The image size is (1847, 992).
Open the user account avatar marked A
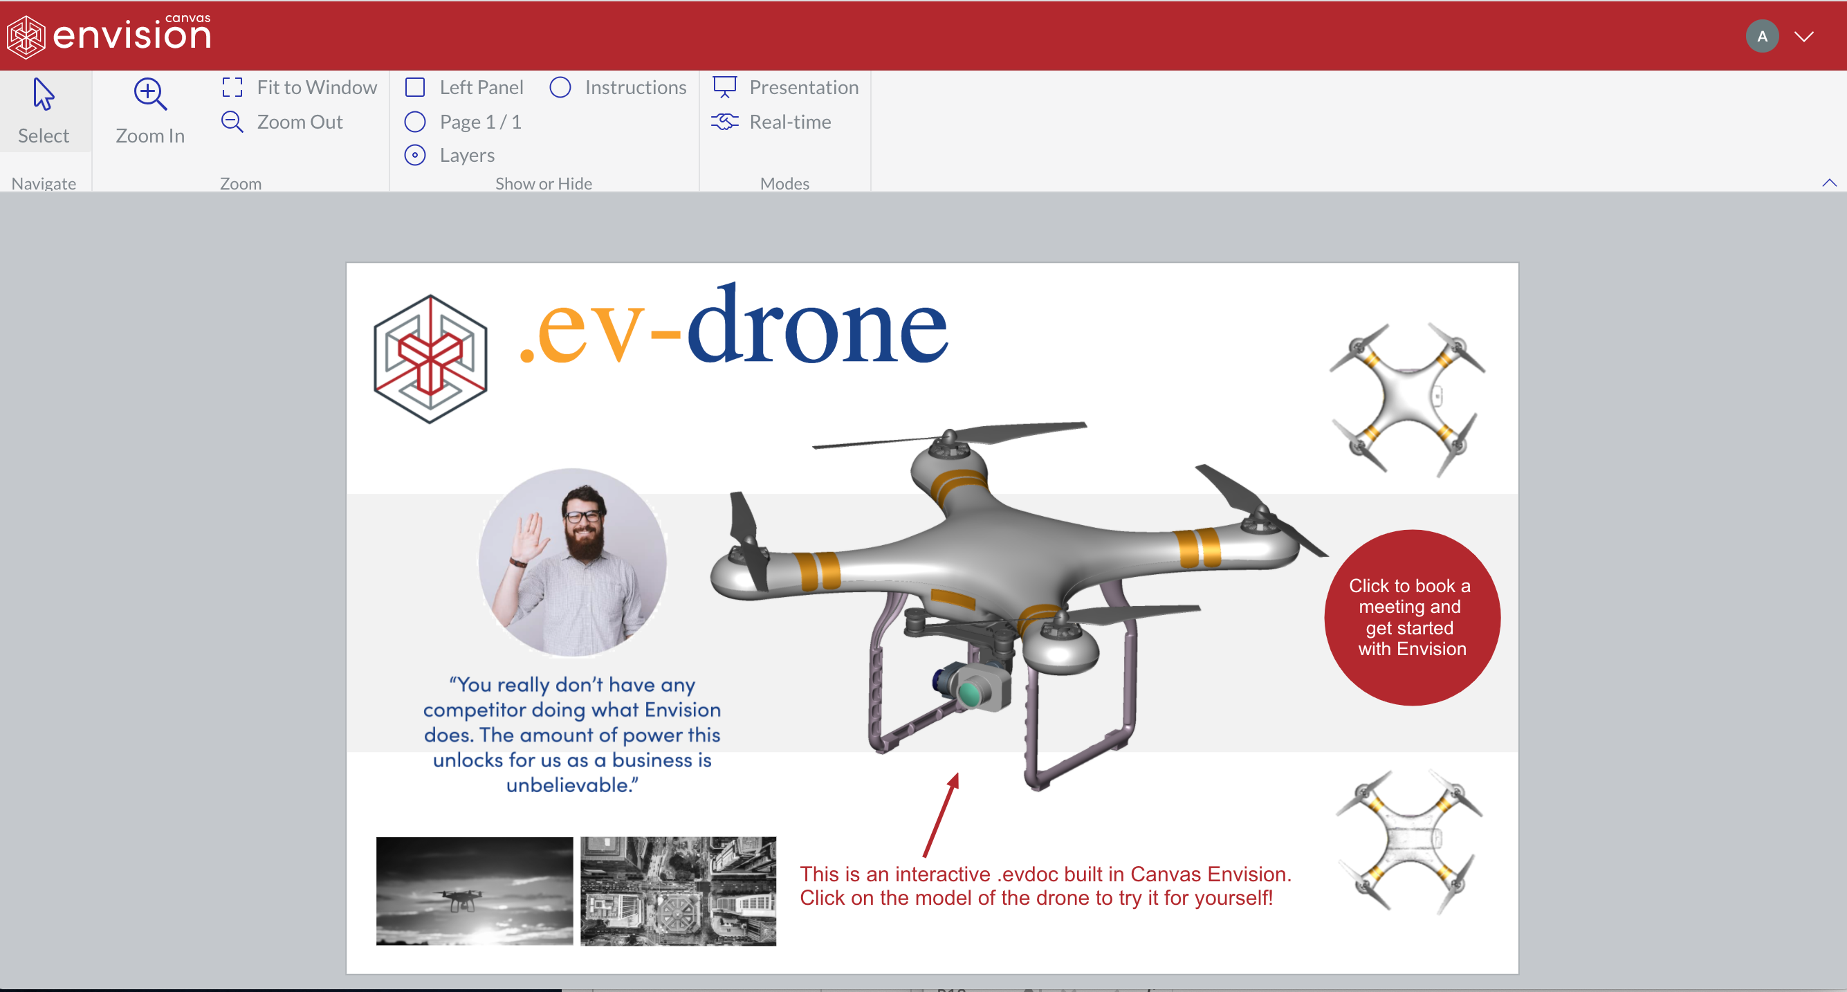point(1763,35)
